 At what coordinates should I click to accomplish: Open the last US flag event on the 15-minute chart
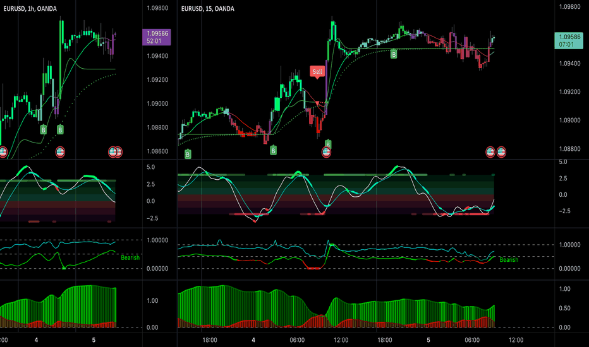(501, 152)
